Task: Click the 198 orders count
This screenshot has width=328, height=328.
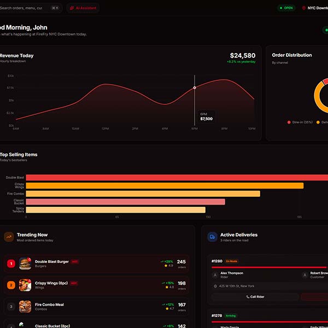Action: [x=181, y=283]
